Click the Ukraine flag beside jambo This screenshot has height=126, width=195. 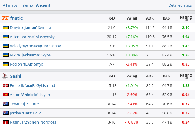coord(6,27)
